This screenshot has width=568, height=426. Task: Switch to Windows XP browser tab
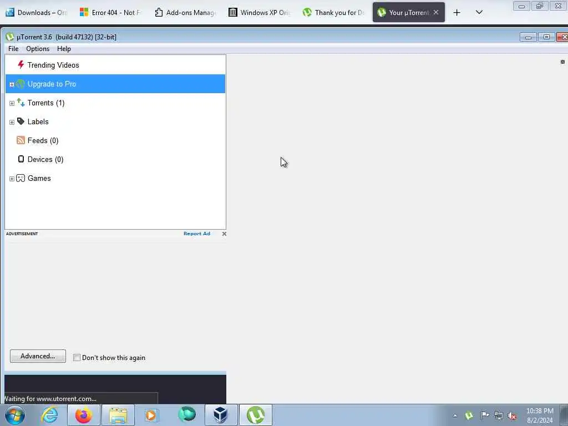pos(260,12)
